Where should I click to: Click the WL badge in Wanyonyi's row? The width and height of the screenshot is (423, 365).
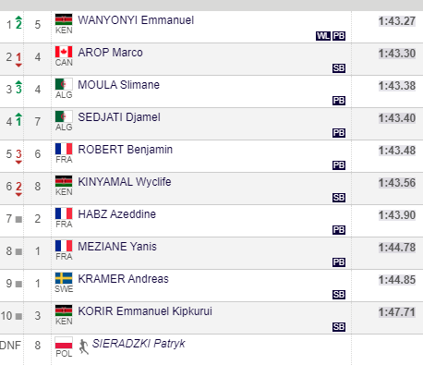click(323, 36)
